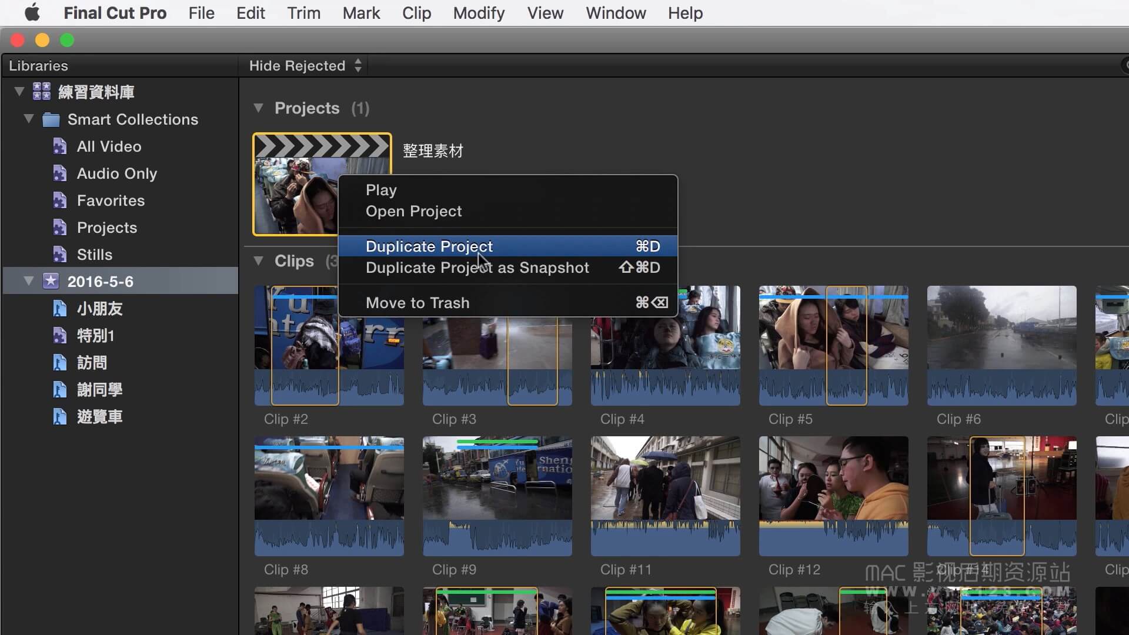Open the Clip menu
This screenshot has height=635, width=1129.
[x=416, y=13]
